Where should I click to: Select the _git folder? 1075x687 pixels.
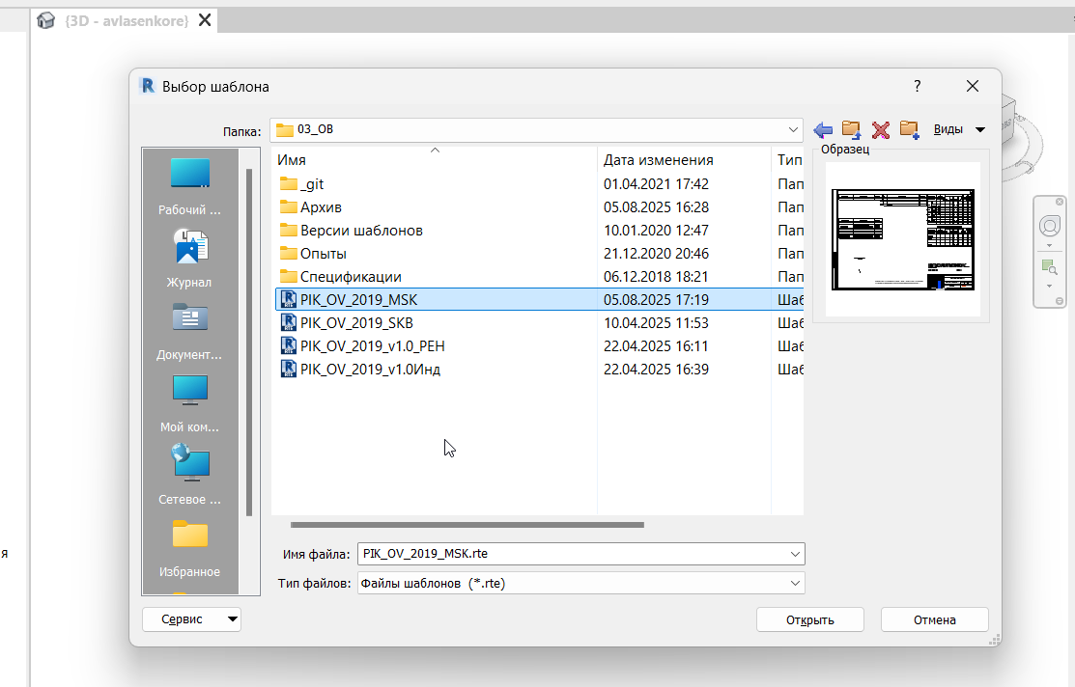click(312, 184)
